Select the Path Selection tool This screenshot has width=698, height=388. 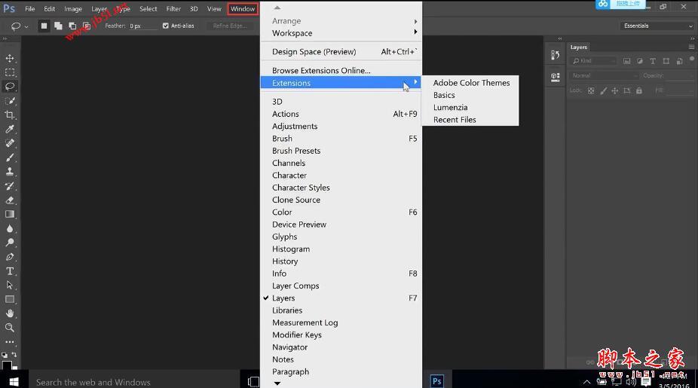click(9, 286)
